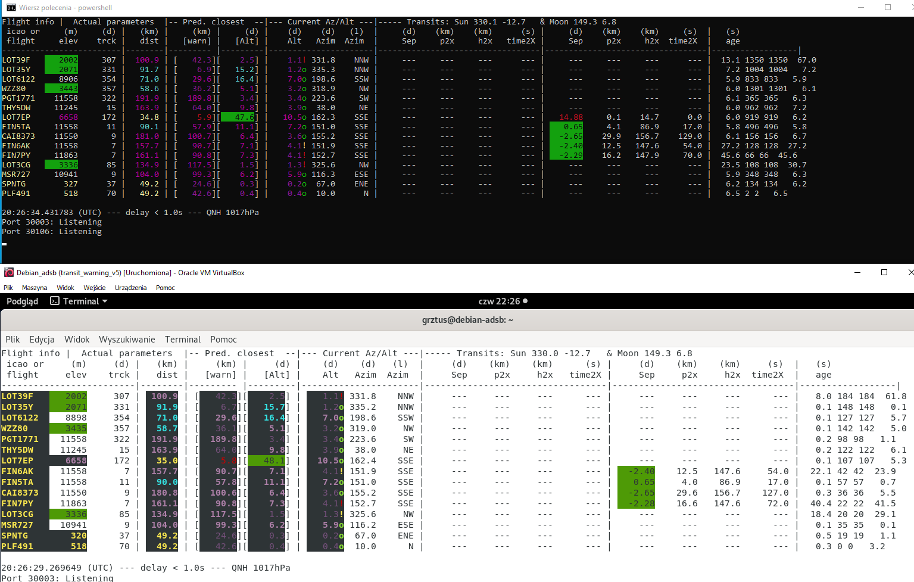This screenshot has width=914, height=582.
Task: Open Maszyna menu in VirtualBox
Action: 35,288
